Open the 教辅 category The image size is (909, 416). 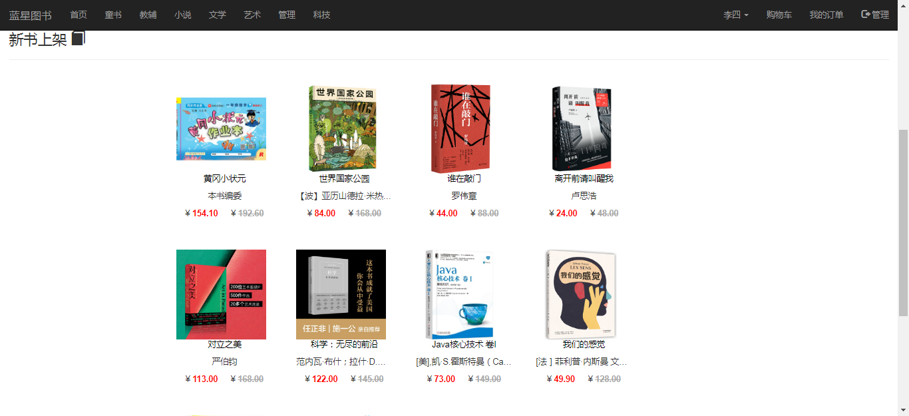click(148, 15)
